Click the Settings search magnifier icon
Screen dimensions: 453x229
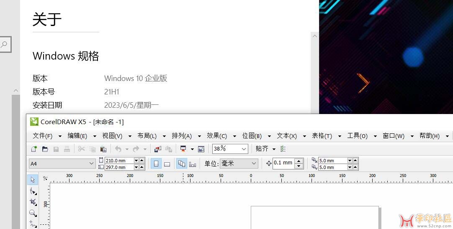4,44
